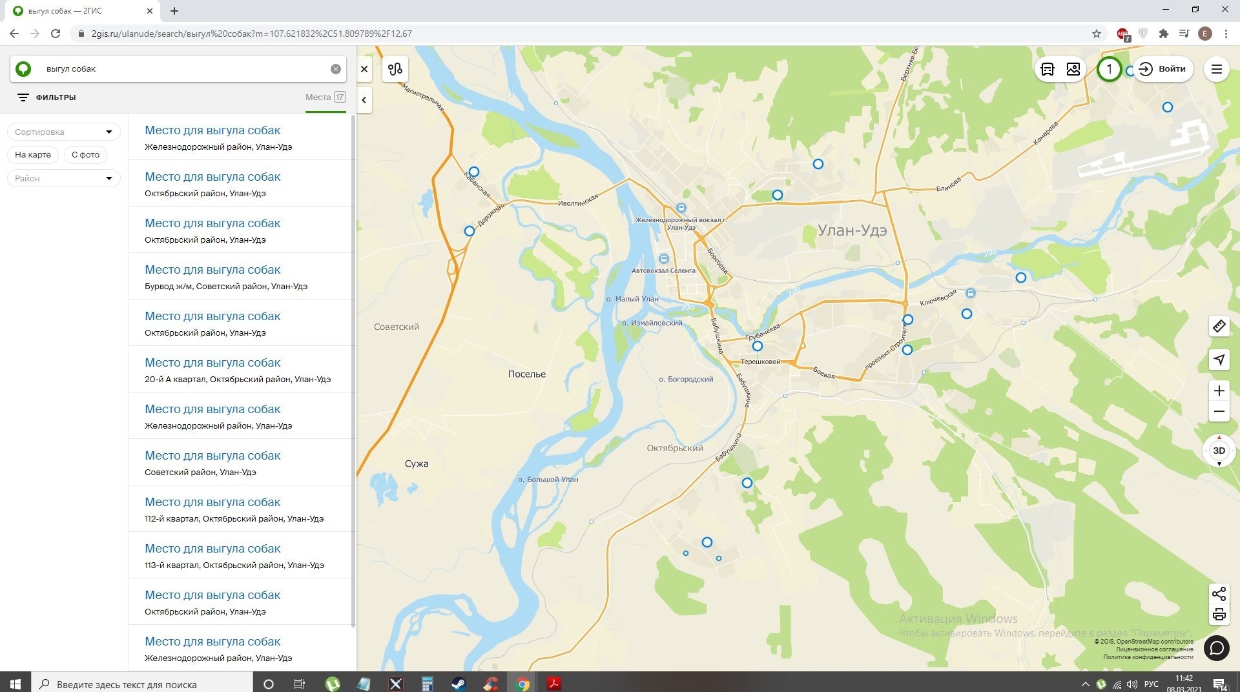This screenshot has height=692, width=1240.
Task: Expand the 'Район' dropdown
Action: tap(63, 178)
